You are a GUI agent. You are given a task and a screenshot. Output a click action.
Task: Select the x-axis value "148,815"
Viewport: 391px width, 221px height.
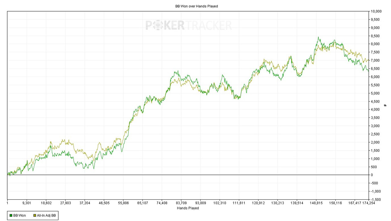pyautogui.click(x=316, y=203)
